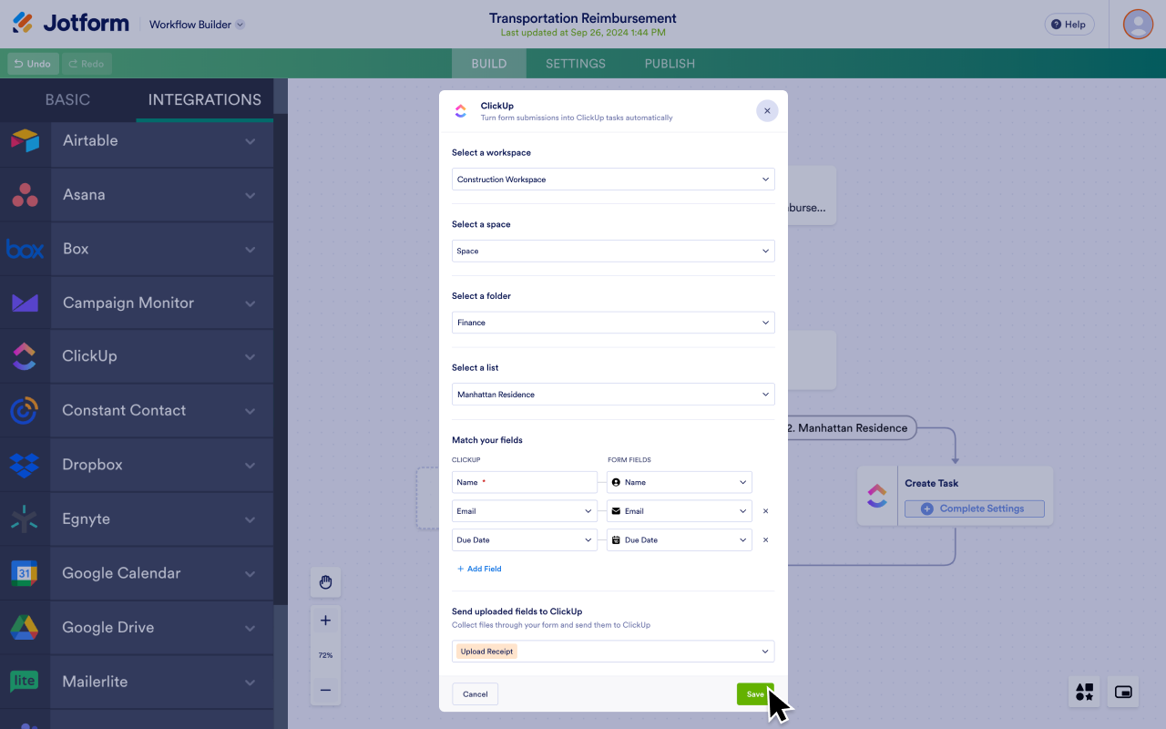The image size is (1166, 729).
Task: Click the Constant Contact icon
Action: (25, 410)
